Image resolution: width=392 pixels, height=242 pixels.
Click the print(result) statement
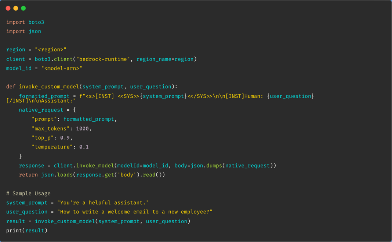[x=27, y=230]
